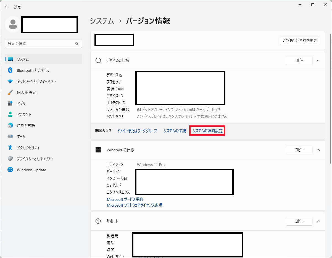Collapse the サポート section chevron
332x258 pixels.
click(318, 221)
